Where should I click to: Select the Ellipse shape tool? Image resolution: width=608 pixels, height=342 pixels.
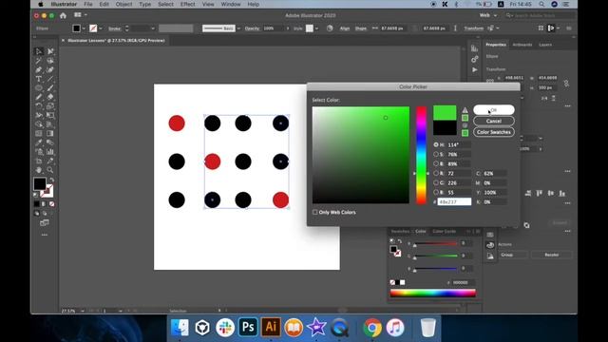tap(39, 88)
